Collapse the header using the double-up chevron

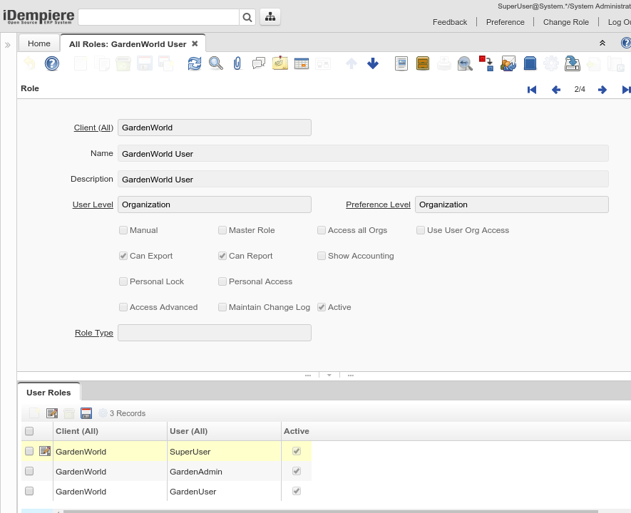pyautogui.click(x=602, y=43)
